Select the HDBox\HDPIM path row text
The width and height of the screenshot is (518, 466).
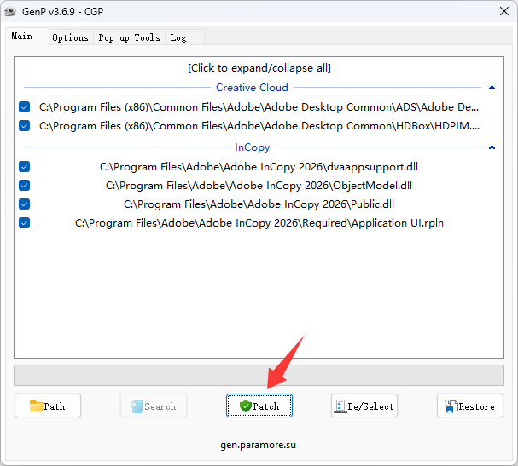pos(259,126)
